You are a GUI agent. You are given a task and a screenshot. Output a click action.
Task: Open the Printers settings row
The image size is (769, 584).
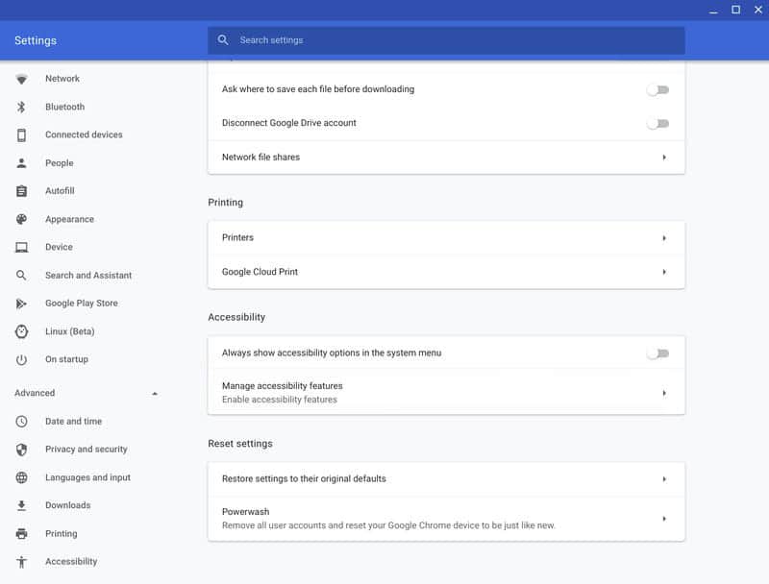[x=446, y=238]
